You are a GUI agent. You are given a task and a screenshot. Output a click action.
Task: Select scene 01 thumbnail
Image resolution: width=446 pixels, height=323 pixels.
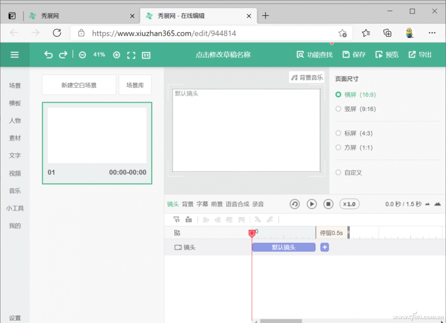(97, 143)
